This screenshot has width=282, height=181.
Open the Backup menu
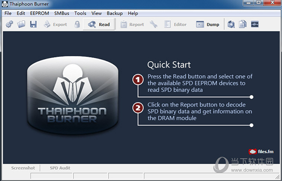click(x=115, y=13)
